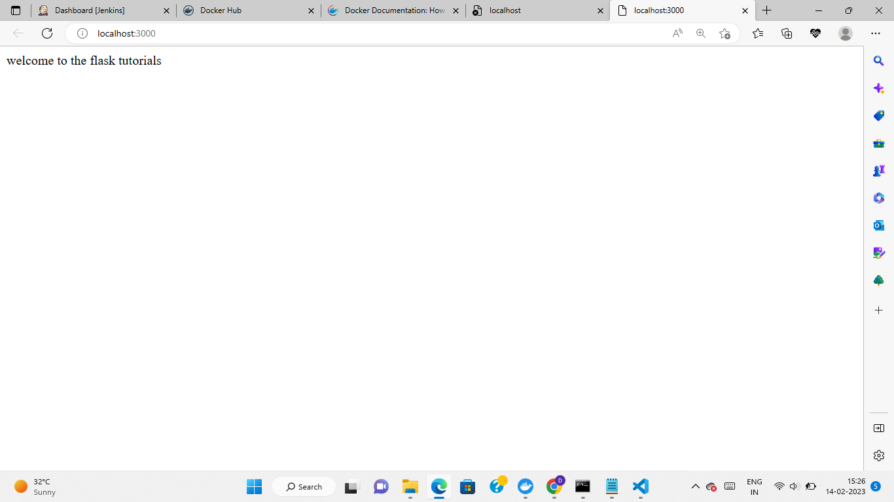The width and height of the screenshot is (894, 502).
Task: Open the Microsoft 365 sidebar icon
Action: click(878, 198)
